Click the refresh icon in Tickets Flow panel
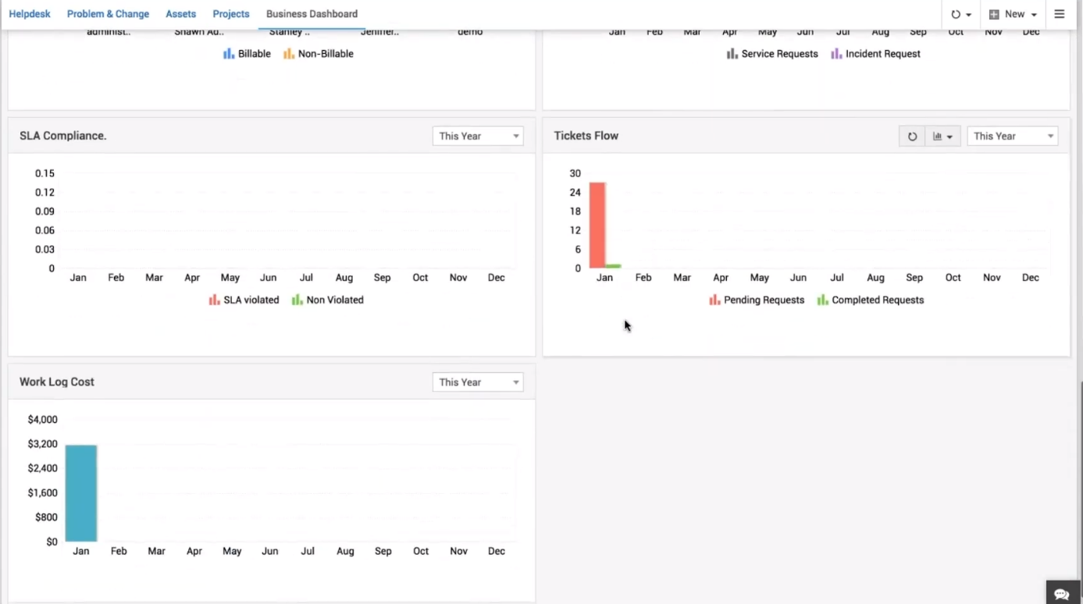1083x604 pixels. 911,137
